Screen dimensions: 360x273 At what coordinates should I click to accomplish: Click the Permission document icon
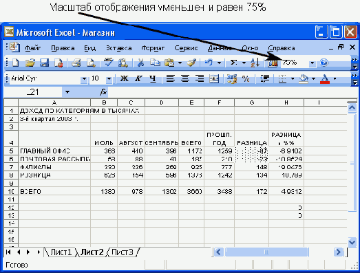(x=59, y=63)
